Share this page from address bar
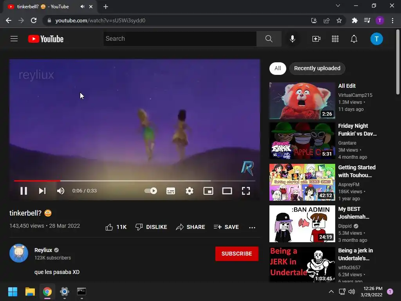401x301 pixels. [327, 20]
